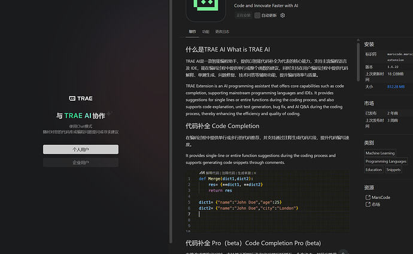
Task: Select the Machine Learning category tag
Action: tap(380, 153)
